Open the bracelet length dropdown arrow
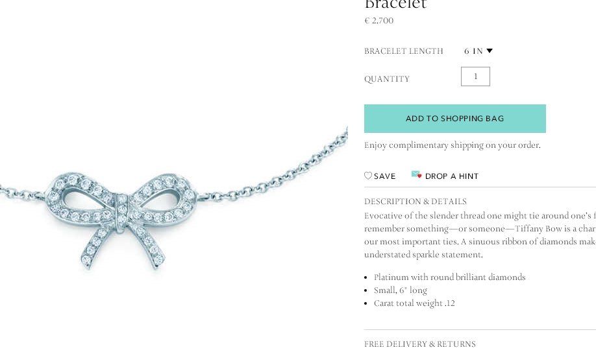Image resolution: width=596 pixels, height=352 pixels. (x=490, y=51)
